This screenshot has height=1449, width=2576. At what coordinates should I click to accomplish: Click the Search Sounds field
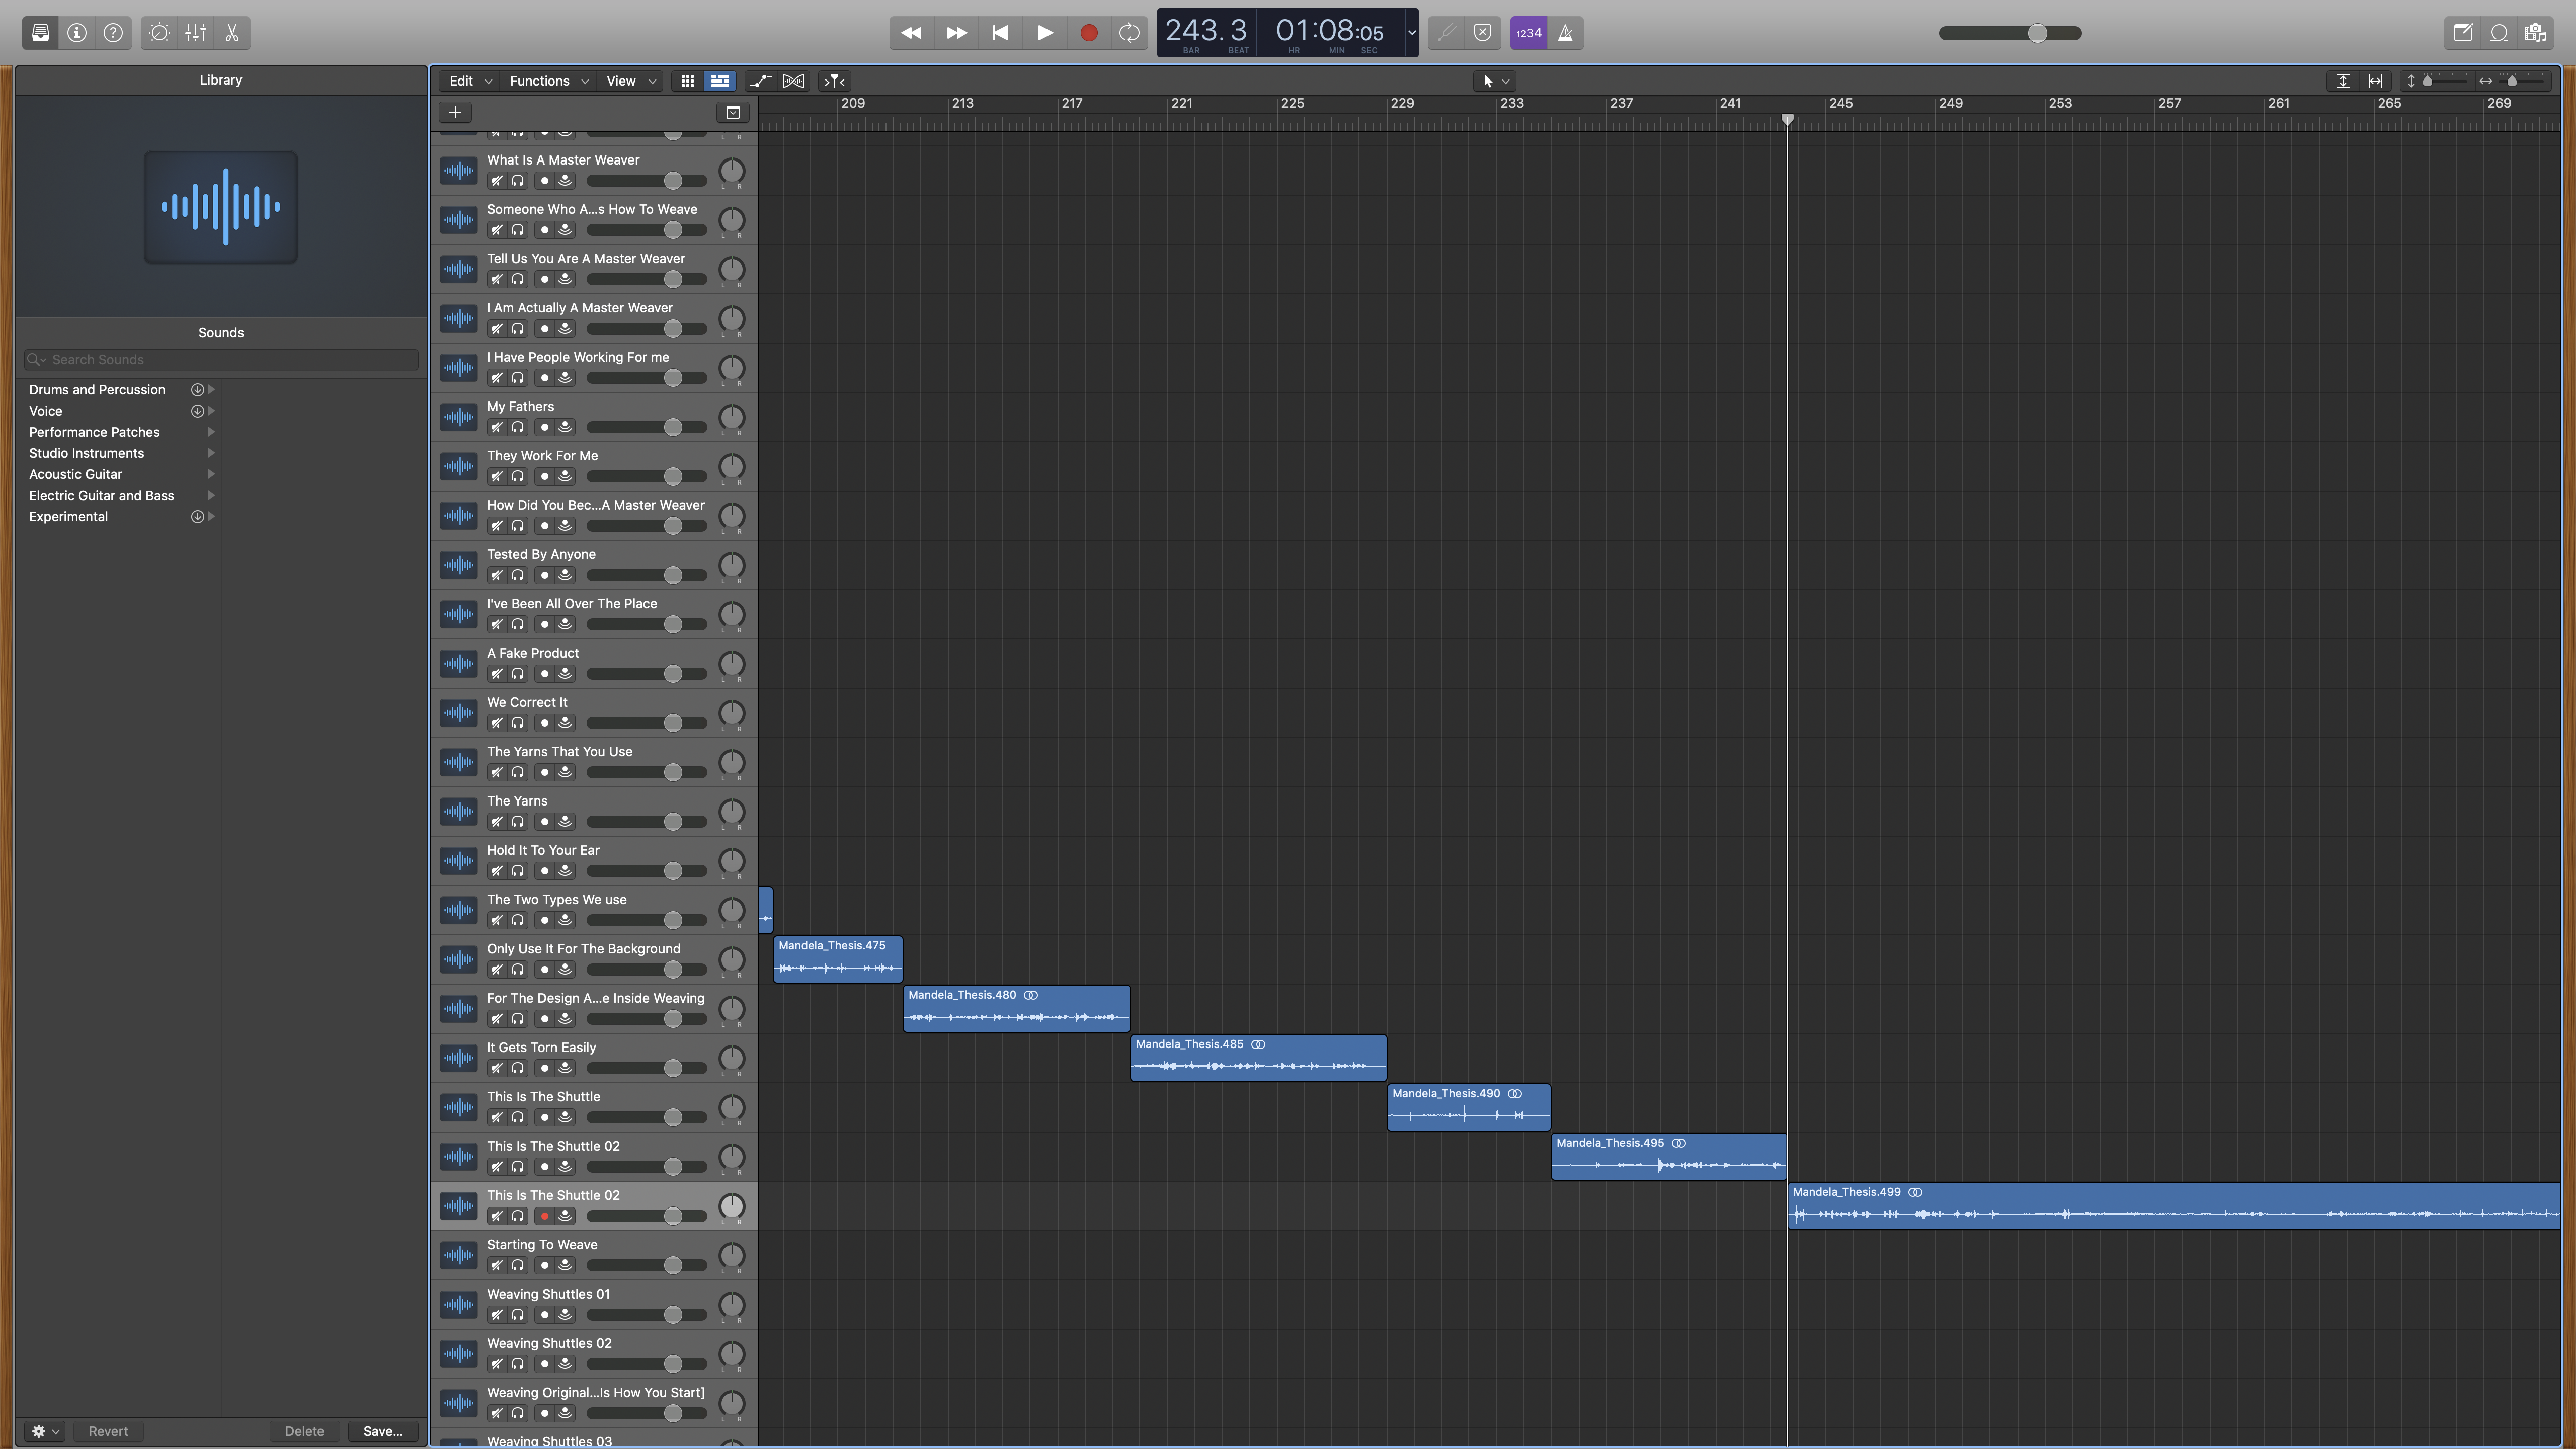(x=221, y=359)
